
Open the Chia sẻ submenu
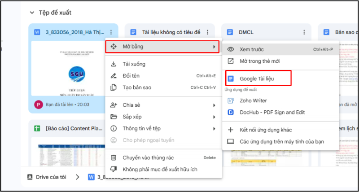tap(163, 105)
